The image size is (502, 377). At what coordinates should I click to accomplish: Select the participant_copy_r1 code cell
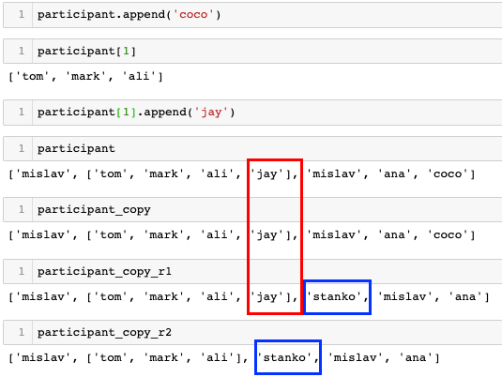[252, 271]
